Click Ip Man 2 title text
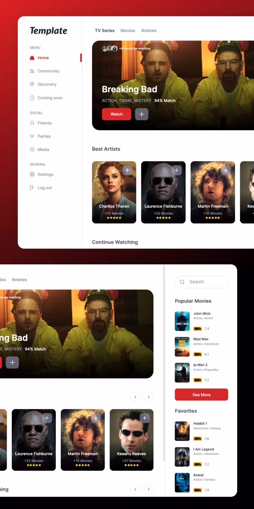 200,365
